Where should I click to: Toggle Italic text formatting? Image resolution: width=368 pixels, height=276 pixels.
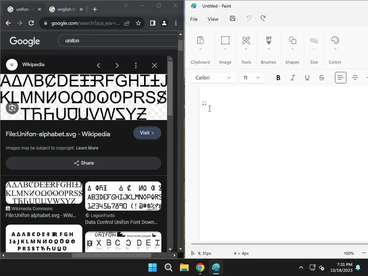tap(293, 78)
